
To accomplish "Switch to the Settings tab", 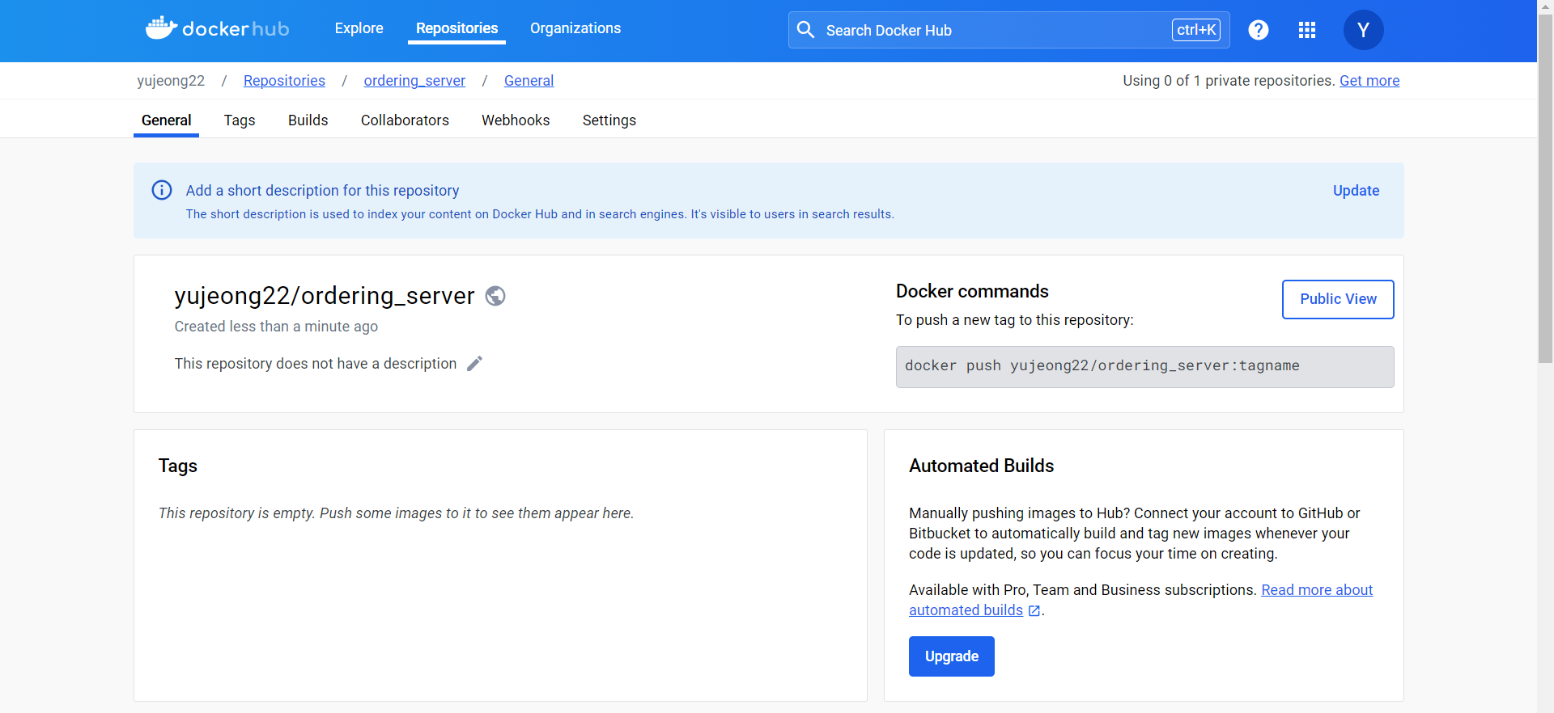I will pos(609,120).
